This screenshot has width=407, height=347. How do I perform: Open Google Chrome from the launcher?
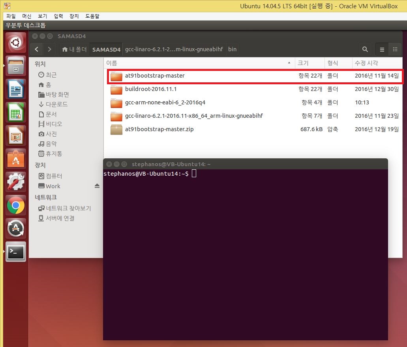tap(16, 205)
